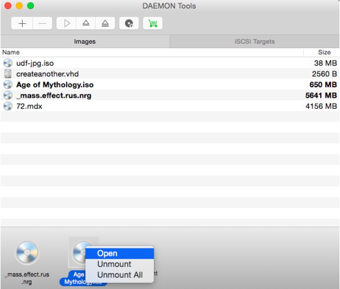Click the green shopping cart icon
This screenshot has width=340, height=289.
pyautogui.click(x=152, y=23)
